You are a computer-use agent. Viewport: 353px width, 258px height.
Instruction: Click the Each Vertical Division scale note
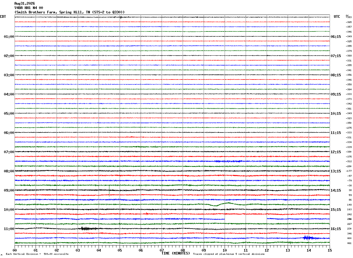[37, 254]
